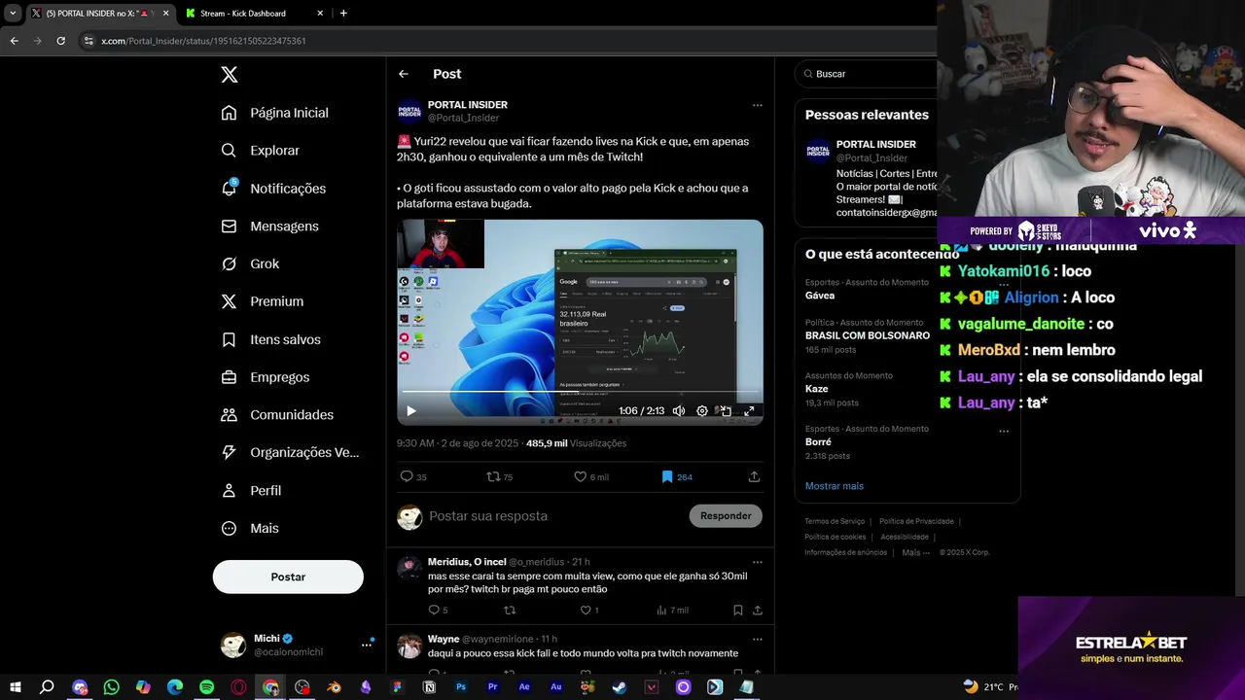Open Grok from the sidebar
Viewport: 1245px width, 700px height.
pos(250,263)
